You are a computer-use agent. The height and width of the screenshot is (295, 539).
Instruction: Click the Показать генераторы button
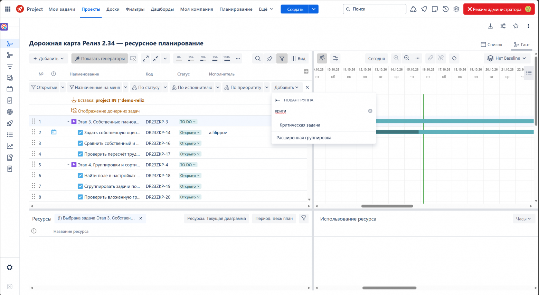click(x=100, y=59)
